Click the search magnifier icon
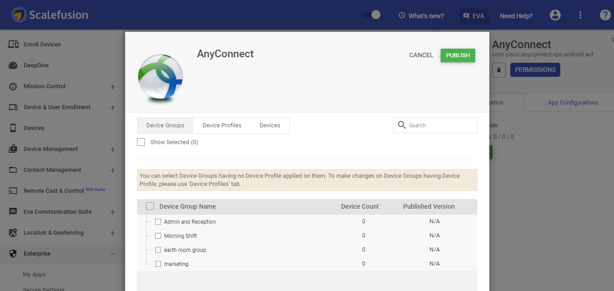Screen dimensions: 614x291 point(402,125)
